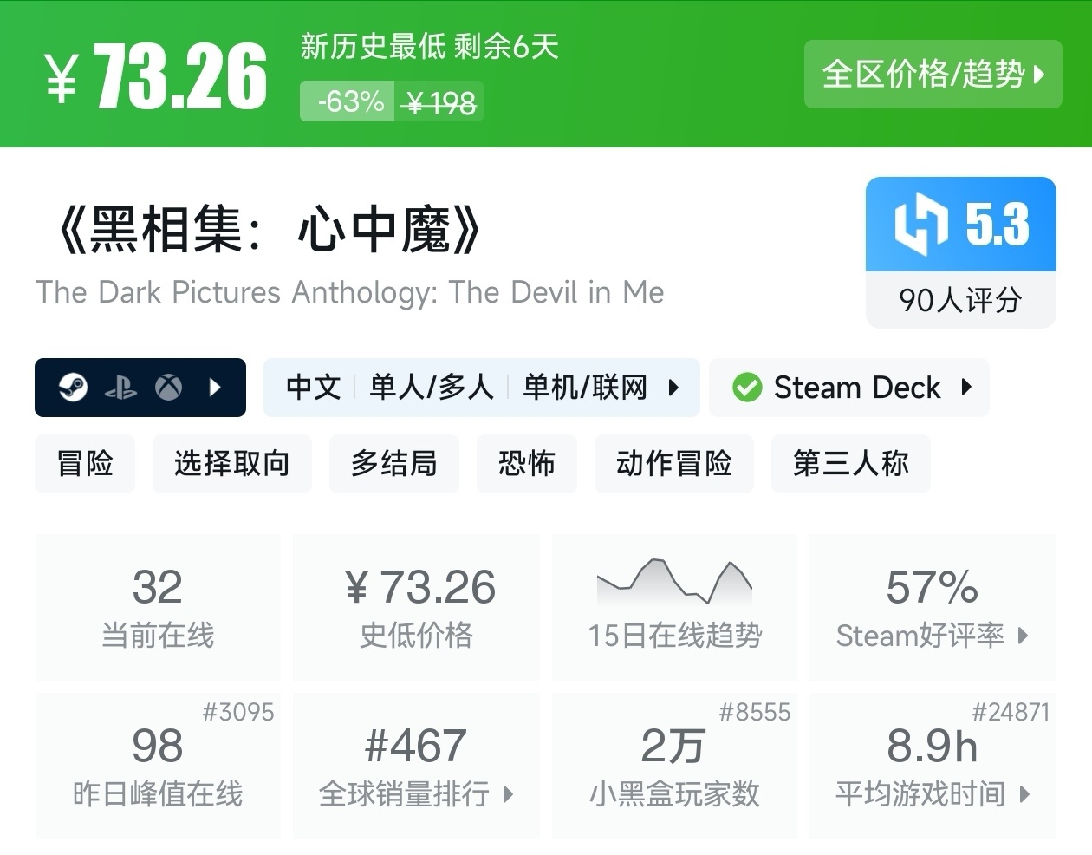Click the Xiaoheihe logo in score badge
Screen dimensions: 1092x855
[x=920, y=225]
